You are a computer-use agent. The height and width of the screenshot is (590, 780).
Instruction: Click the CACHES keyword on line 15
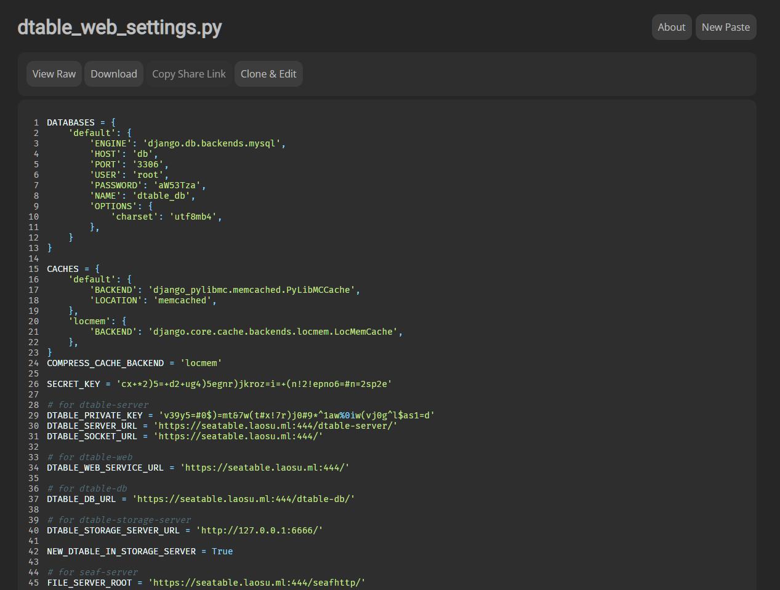click(63, 269)
